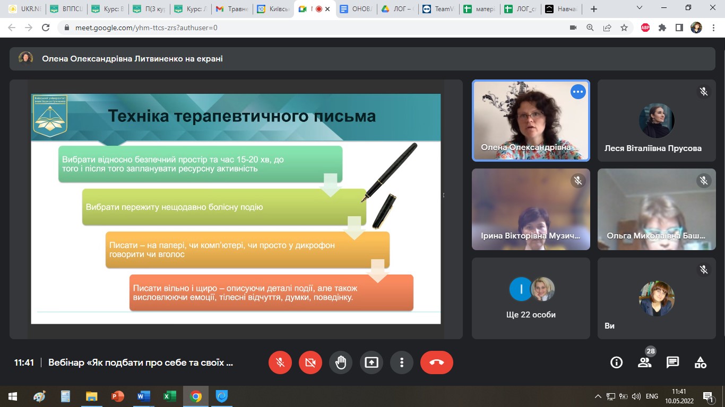Open meeting details info icon

616,362
